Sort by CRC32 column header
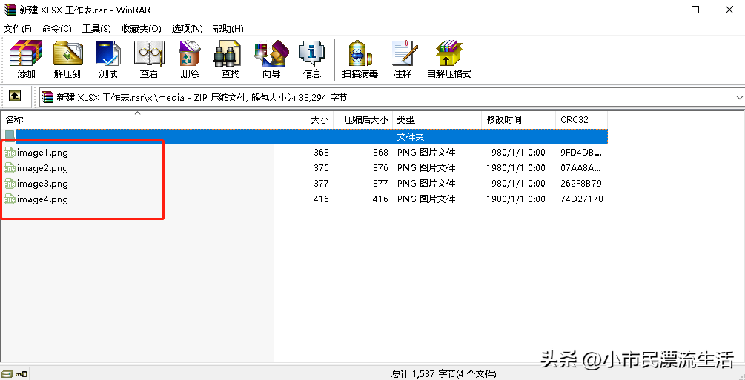 tap(582, 120)
